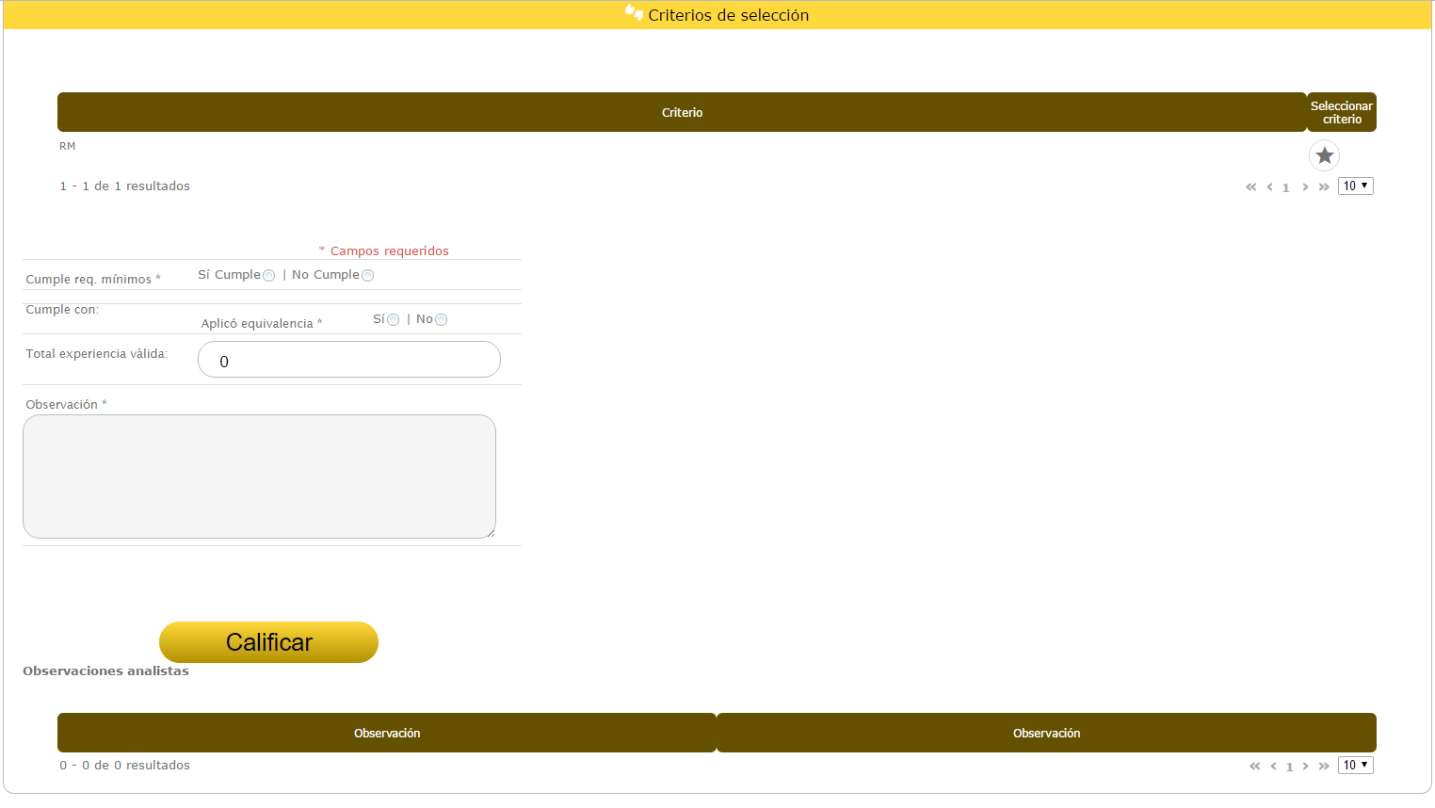Click inside the Observación text area
This screenshot has width=1435, height=808.
pyautogui.click(x=259, y=477)
